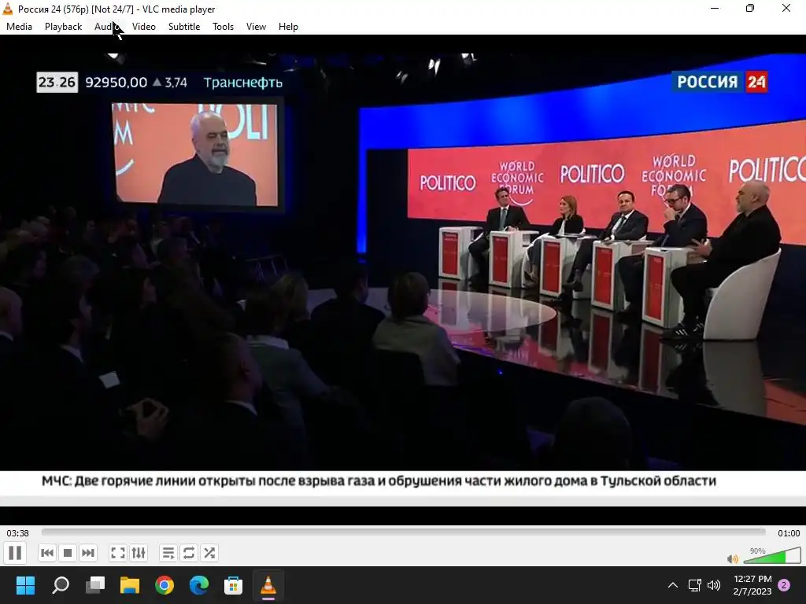Screen dimensions: 806x604
Task: Open system volume tray icon
Action: point(713,585)
